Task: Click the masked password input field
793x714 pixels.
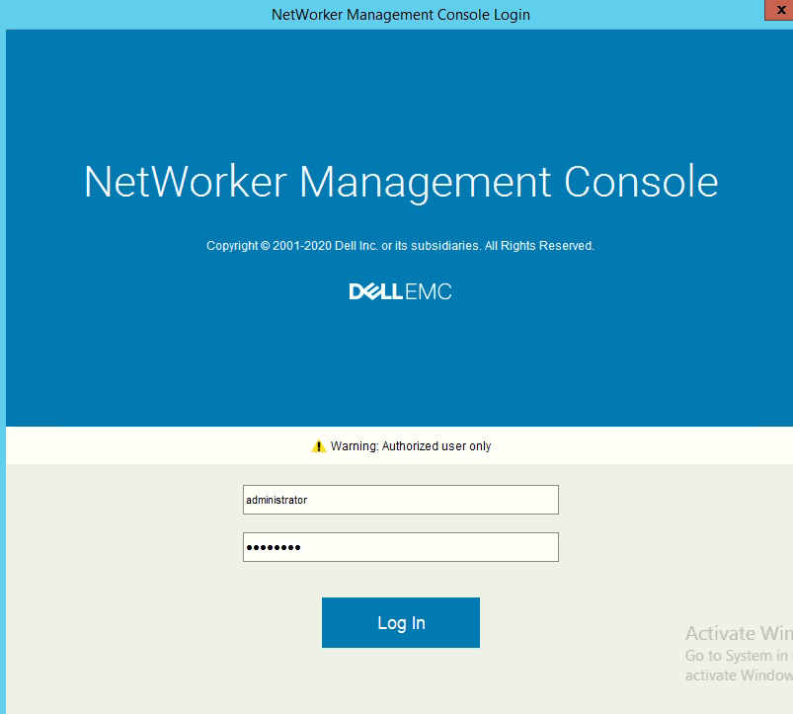Action: [400, 547]
